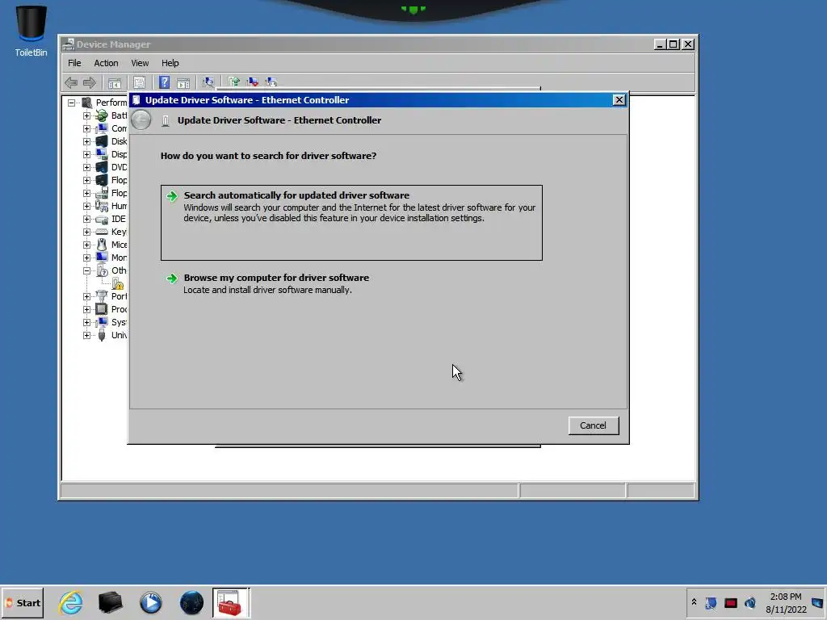Click the round back button in wizard
The image size is (827, 620).
(x=141, y=120)
